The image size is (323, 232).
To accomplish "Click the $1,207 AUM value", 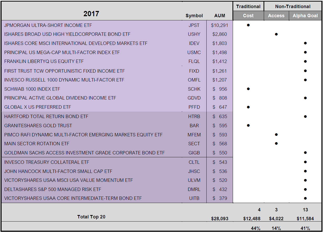I will (x=219, y=80).
